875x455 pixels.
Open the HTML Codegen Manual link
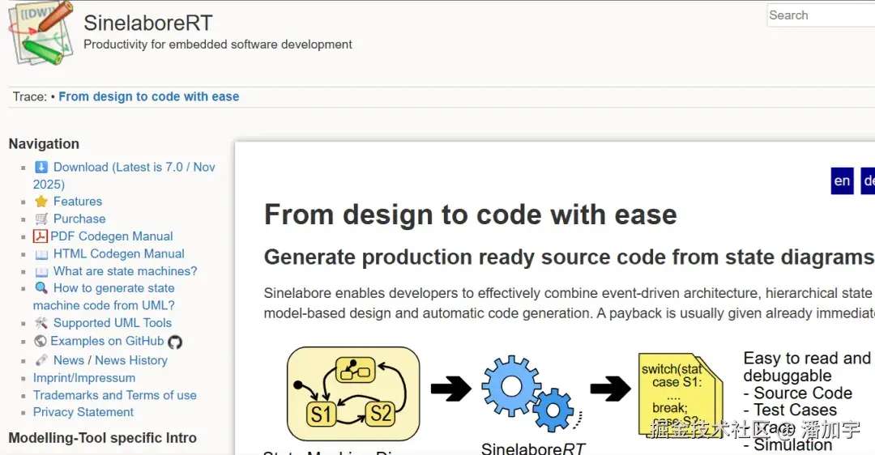(x=119, y=253)
